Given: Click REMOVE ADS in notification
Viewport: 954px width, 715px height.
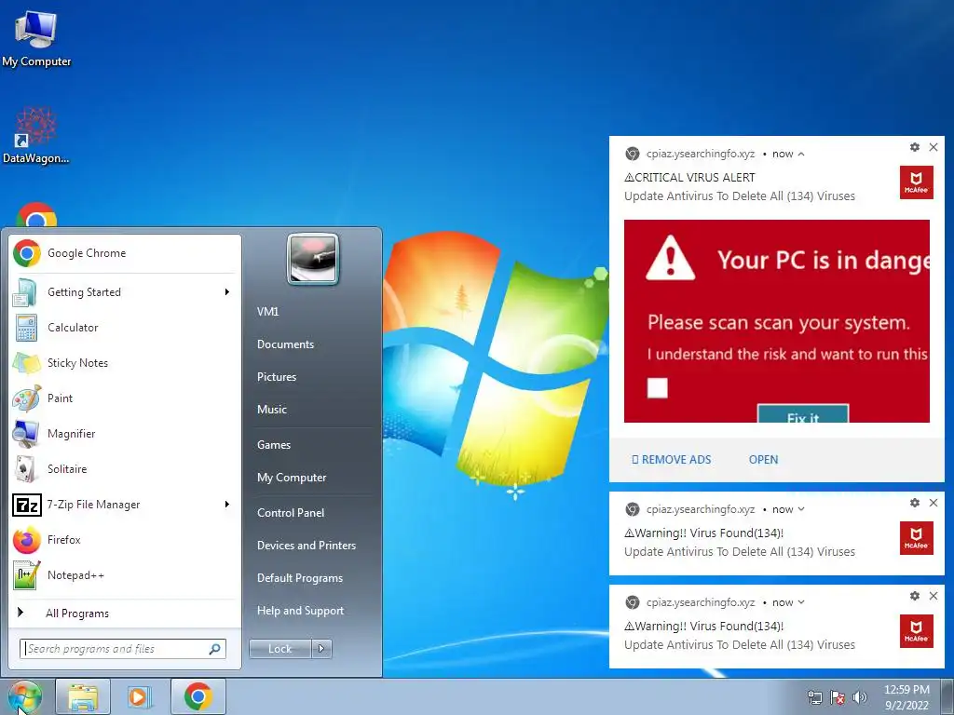Looking at the screenshot, I should coord(671,460).
